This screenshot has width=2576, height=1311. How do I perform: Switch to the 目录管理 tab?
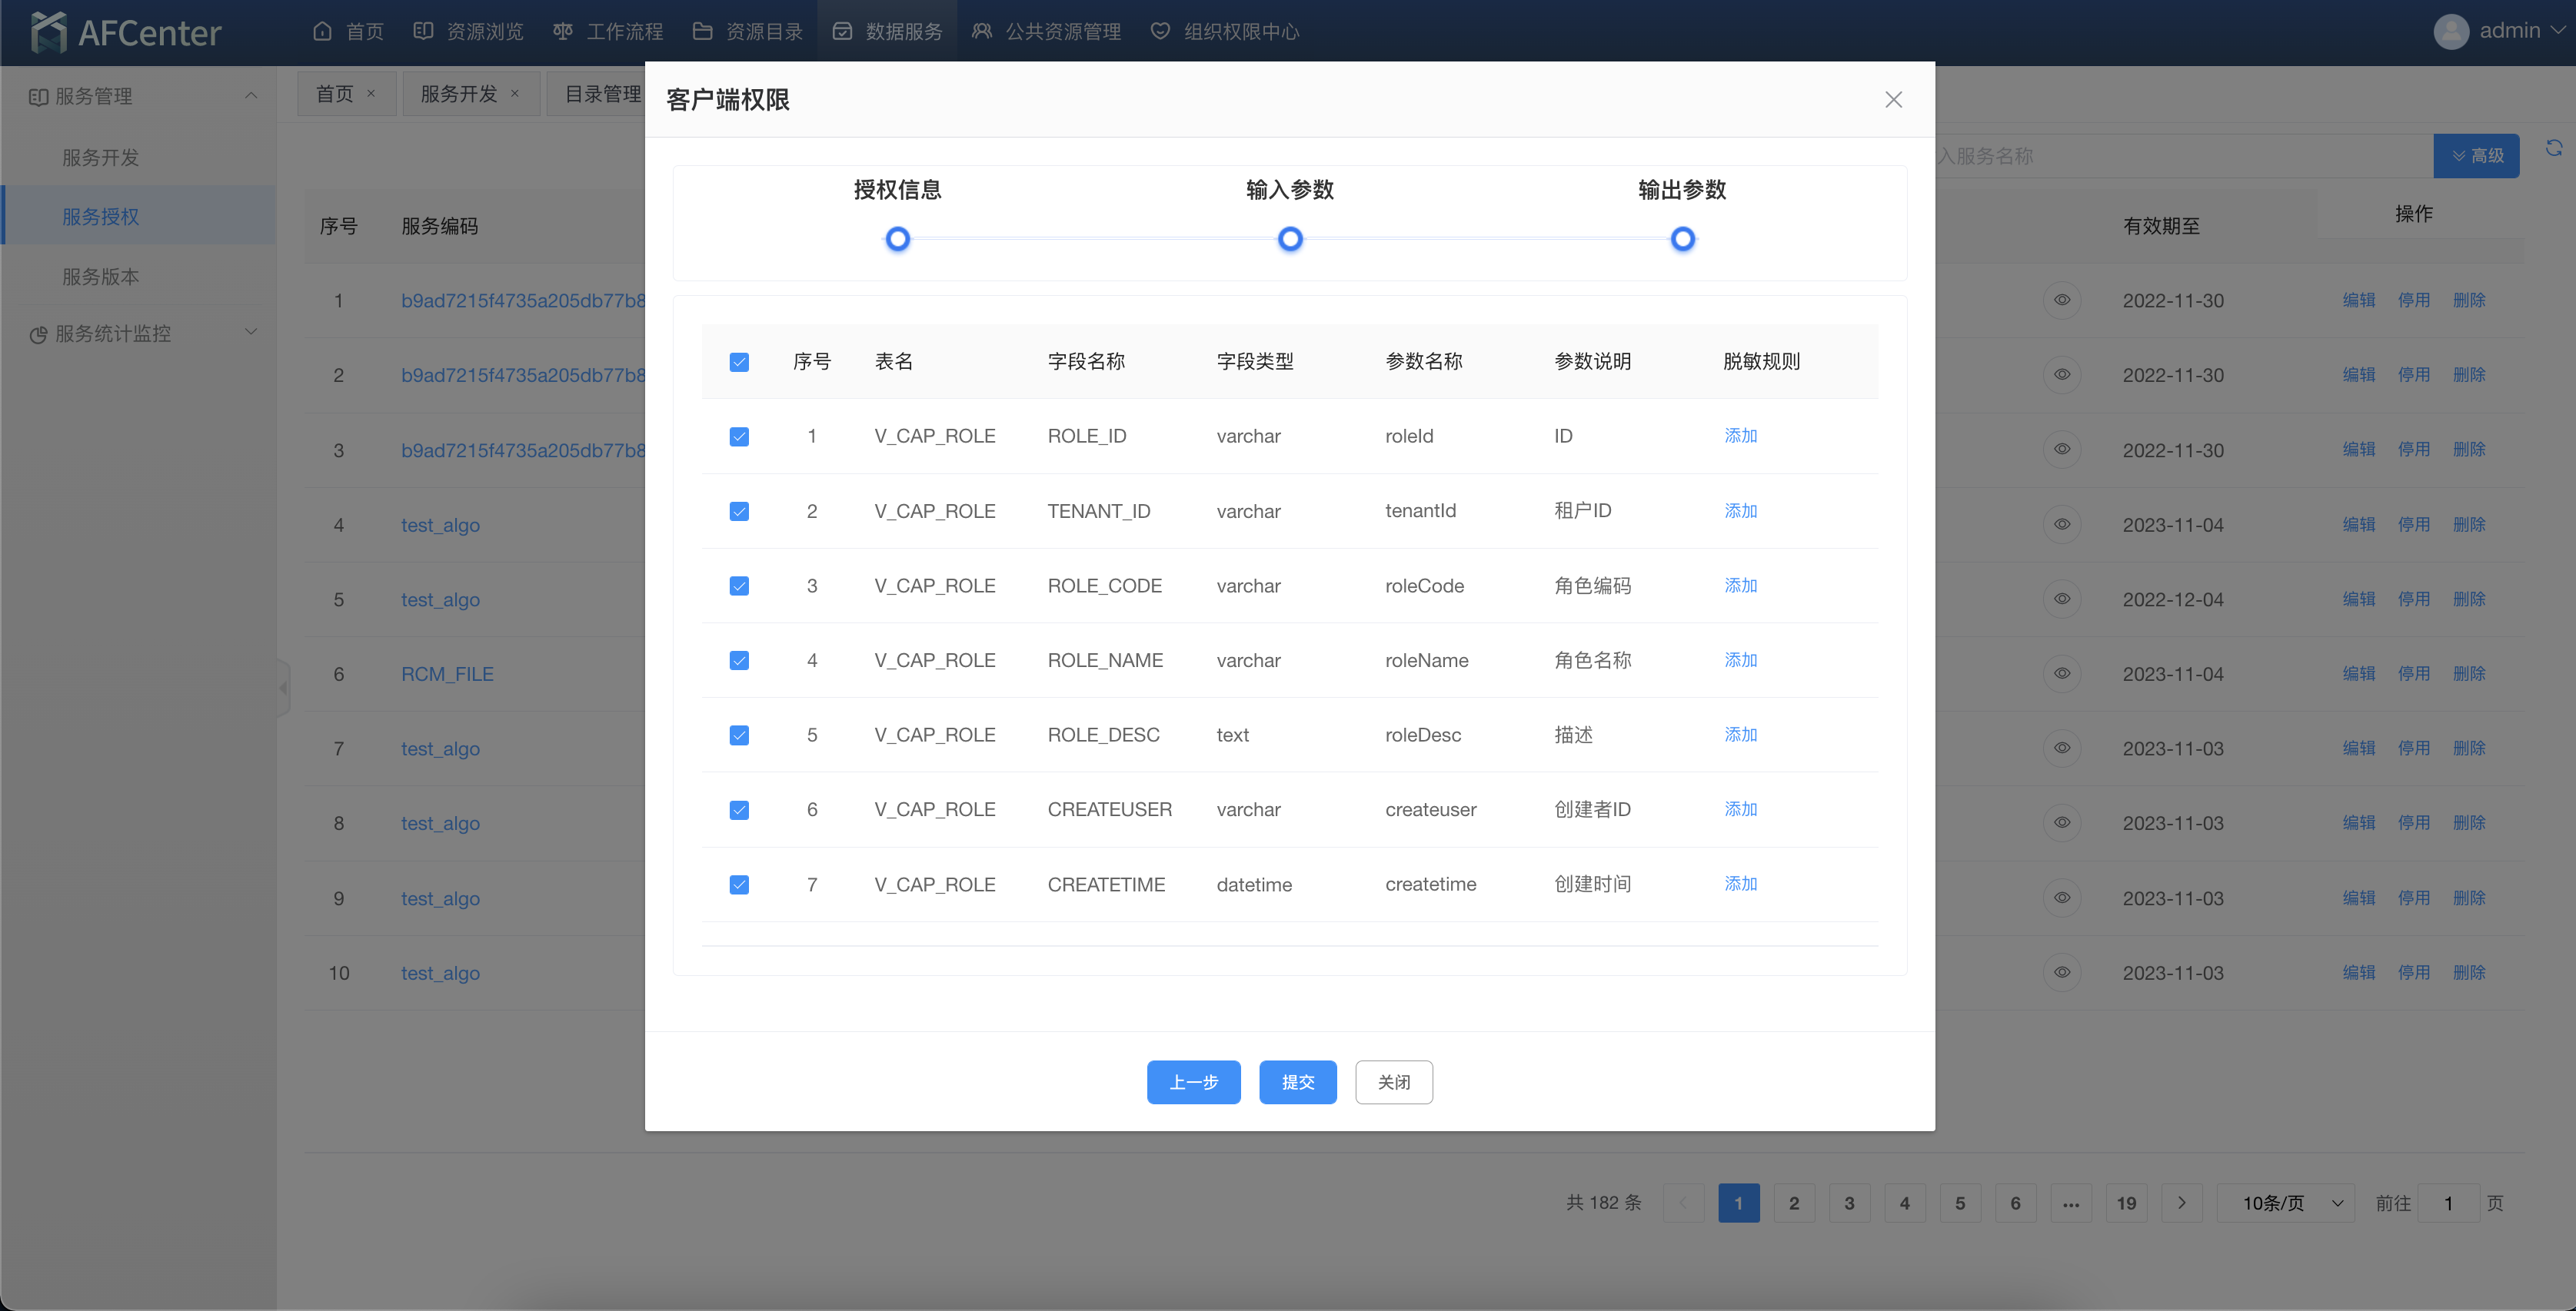pos(603,93)
